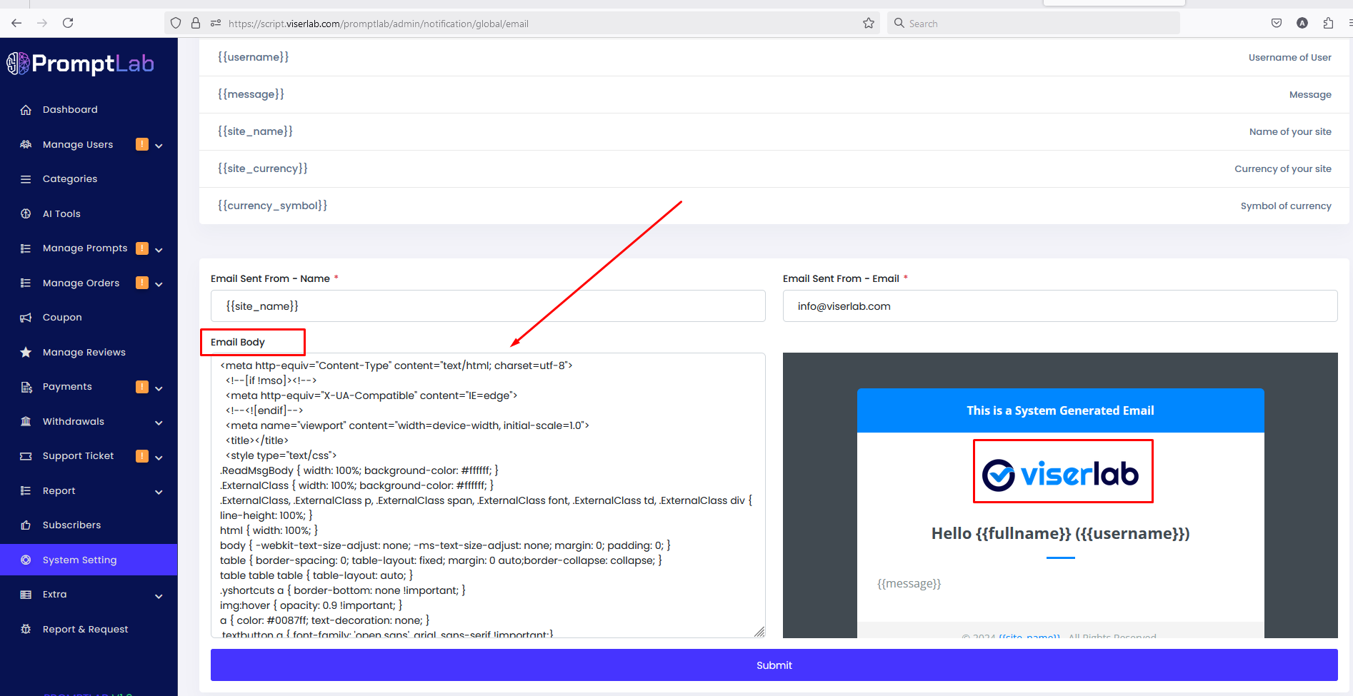Bookmark page with the star icon
1353x696 pixels.
pos(869,24)
